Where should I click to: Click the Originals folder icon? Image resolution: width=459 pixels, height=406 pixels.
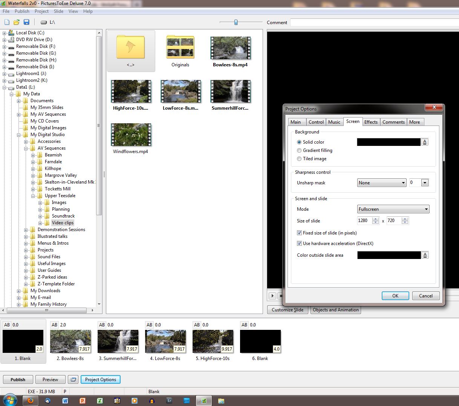[x=180, y=47]
